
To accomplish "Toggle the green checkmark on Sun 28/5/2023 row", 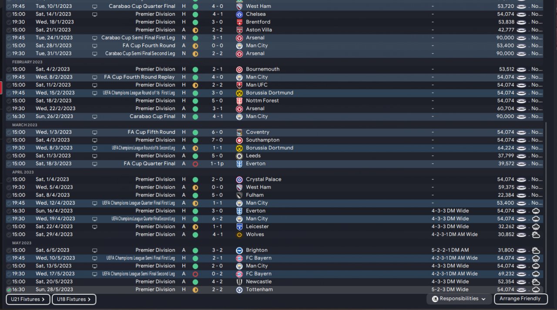I will click(x=9, y=290).
